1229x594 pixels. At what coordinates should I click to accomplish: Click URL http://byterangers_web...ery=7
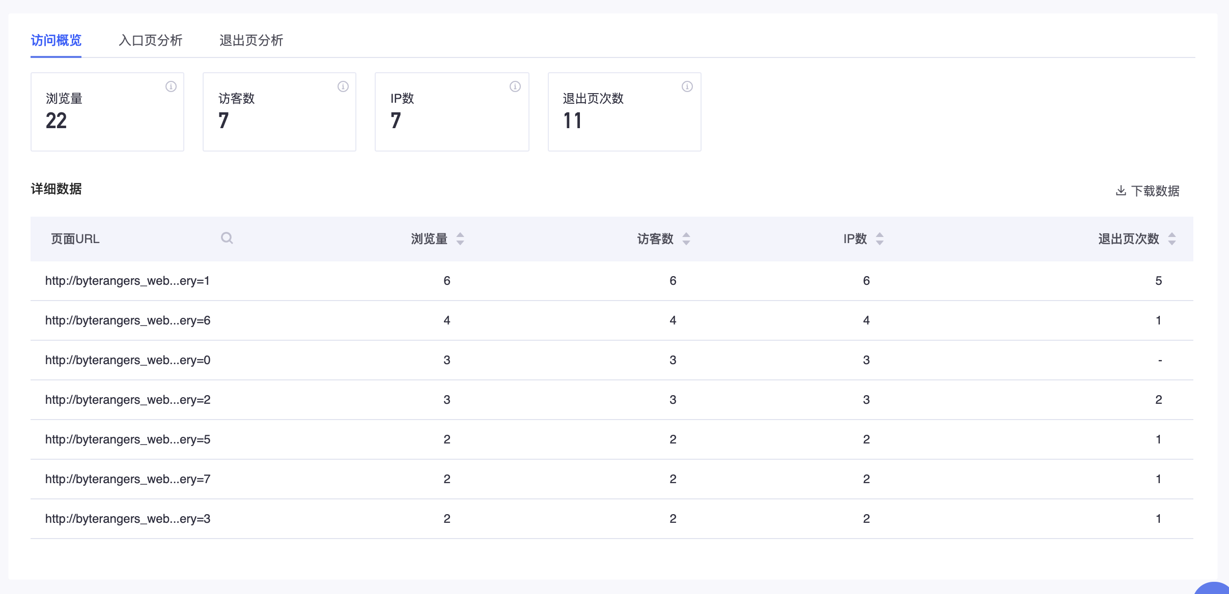click(x=128, y=479)
